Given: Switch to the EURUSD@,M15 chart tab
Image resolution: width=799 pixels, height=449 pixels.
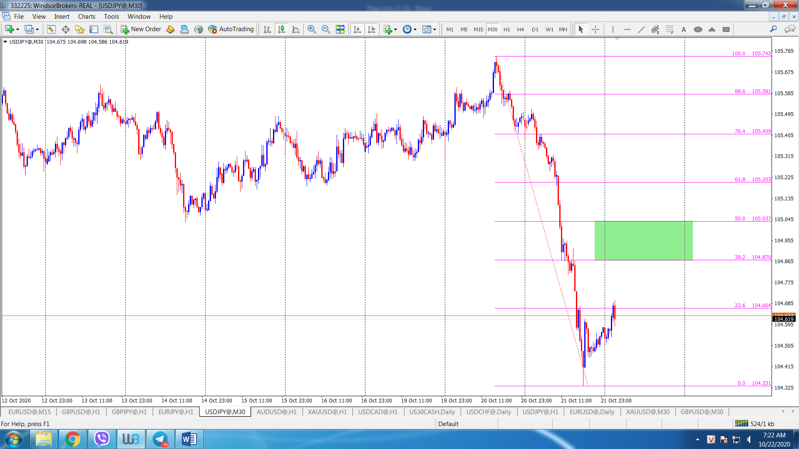Looking at the screenshot, I should point(30,412).
